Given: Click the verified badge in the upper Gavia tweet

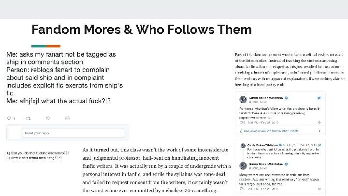Looking at the screenshot, I should (286, 98).
